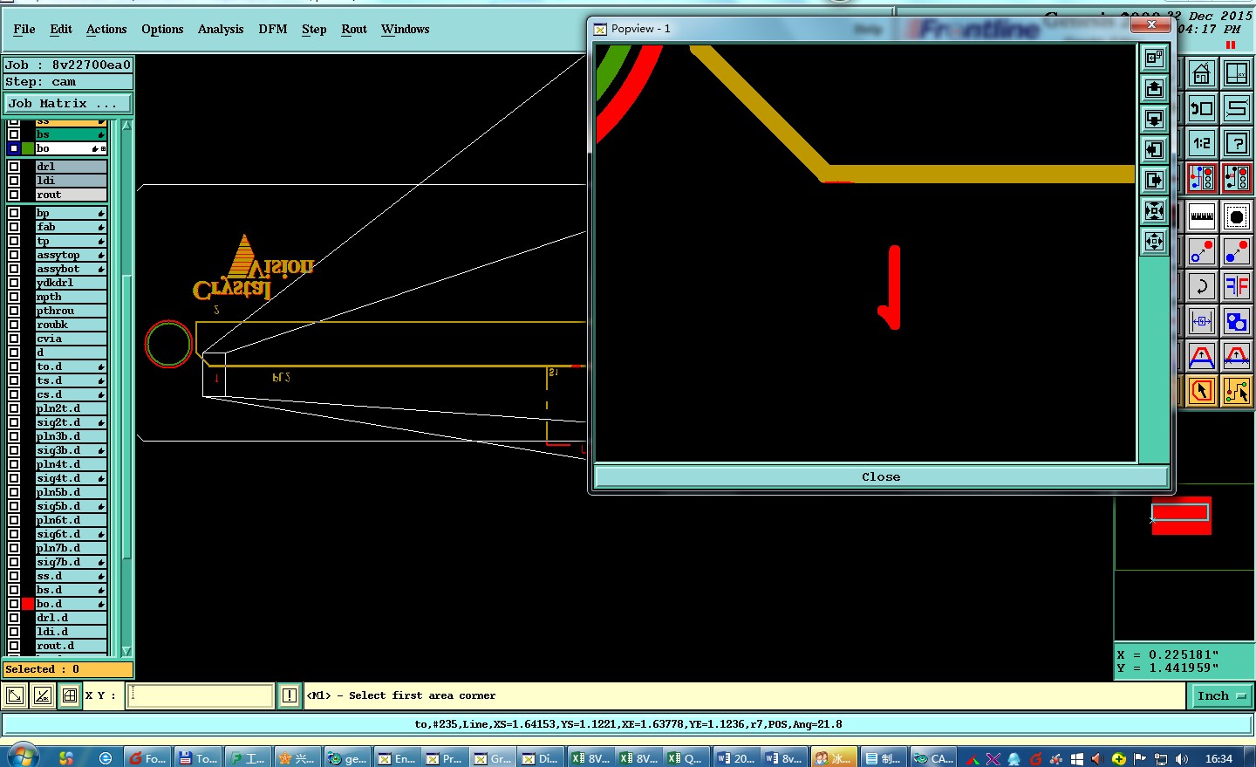Open the Actions menu
This screenshot has width=1256, height=767.
pyautogui.click(x=106, y=29)
